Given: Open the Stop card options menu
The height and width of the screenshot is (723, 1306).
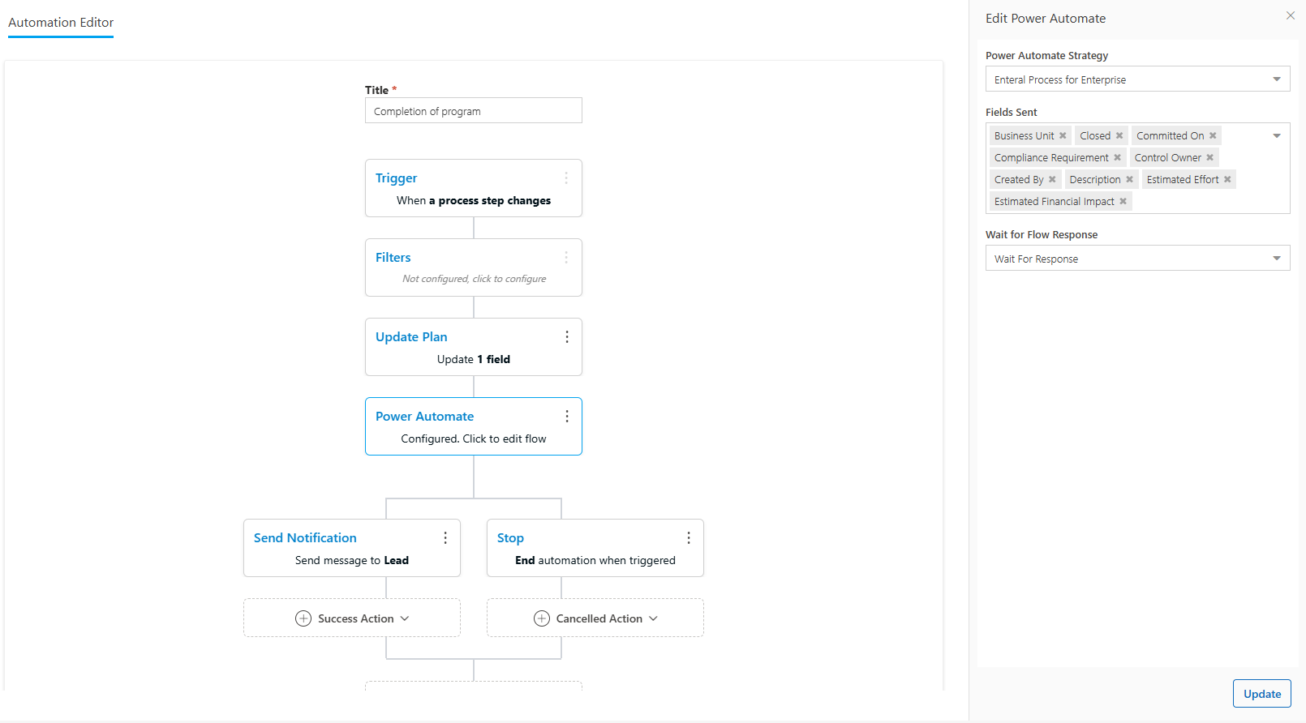Looking at the screenshot, I should [688, 538].
